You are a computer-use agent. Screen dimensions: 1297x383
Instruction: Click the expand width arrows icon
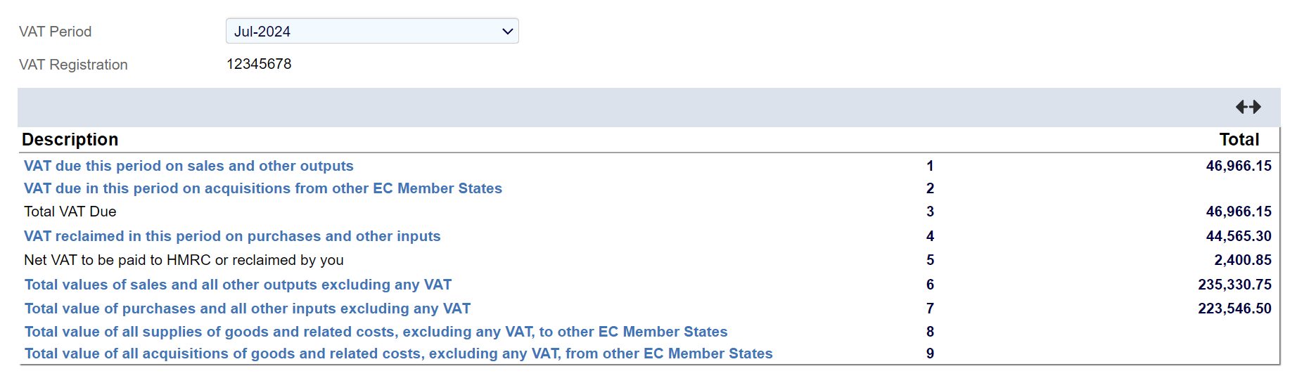(1248, 107)
